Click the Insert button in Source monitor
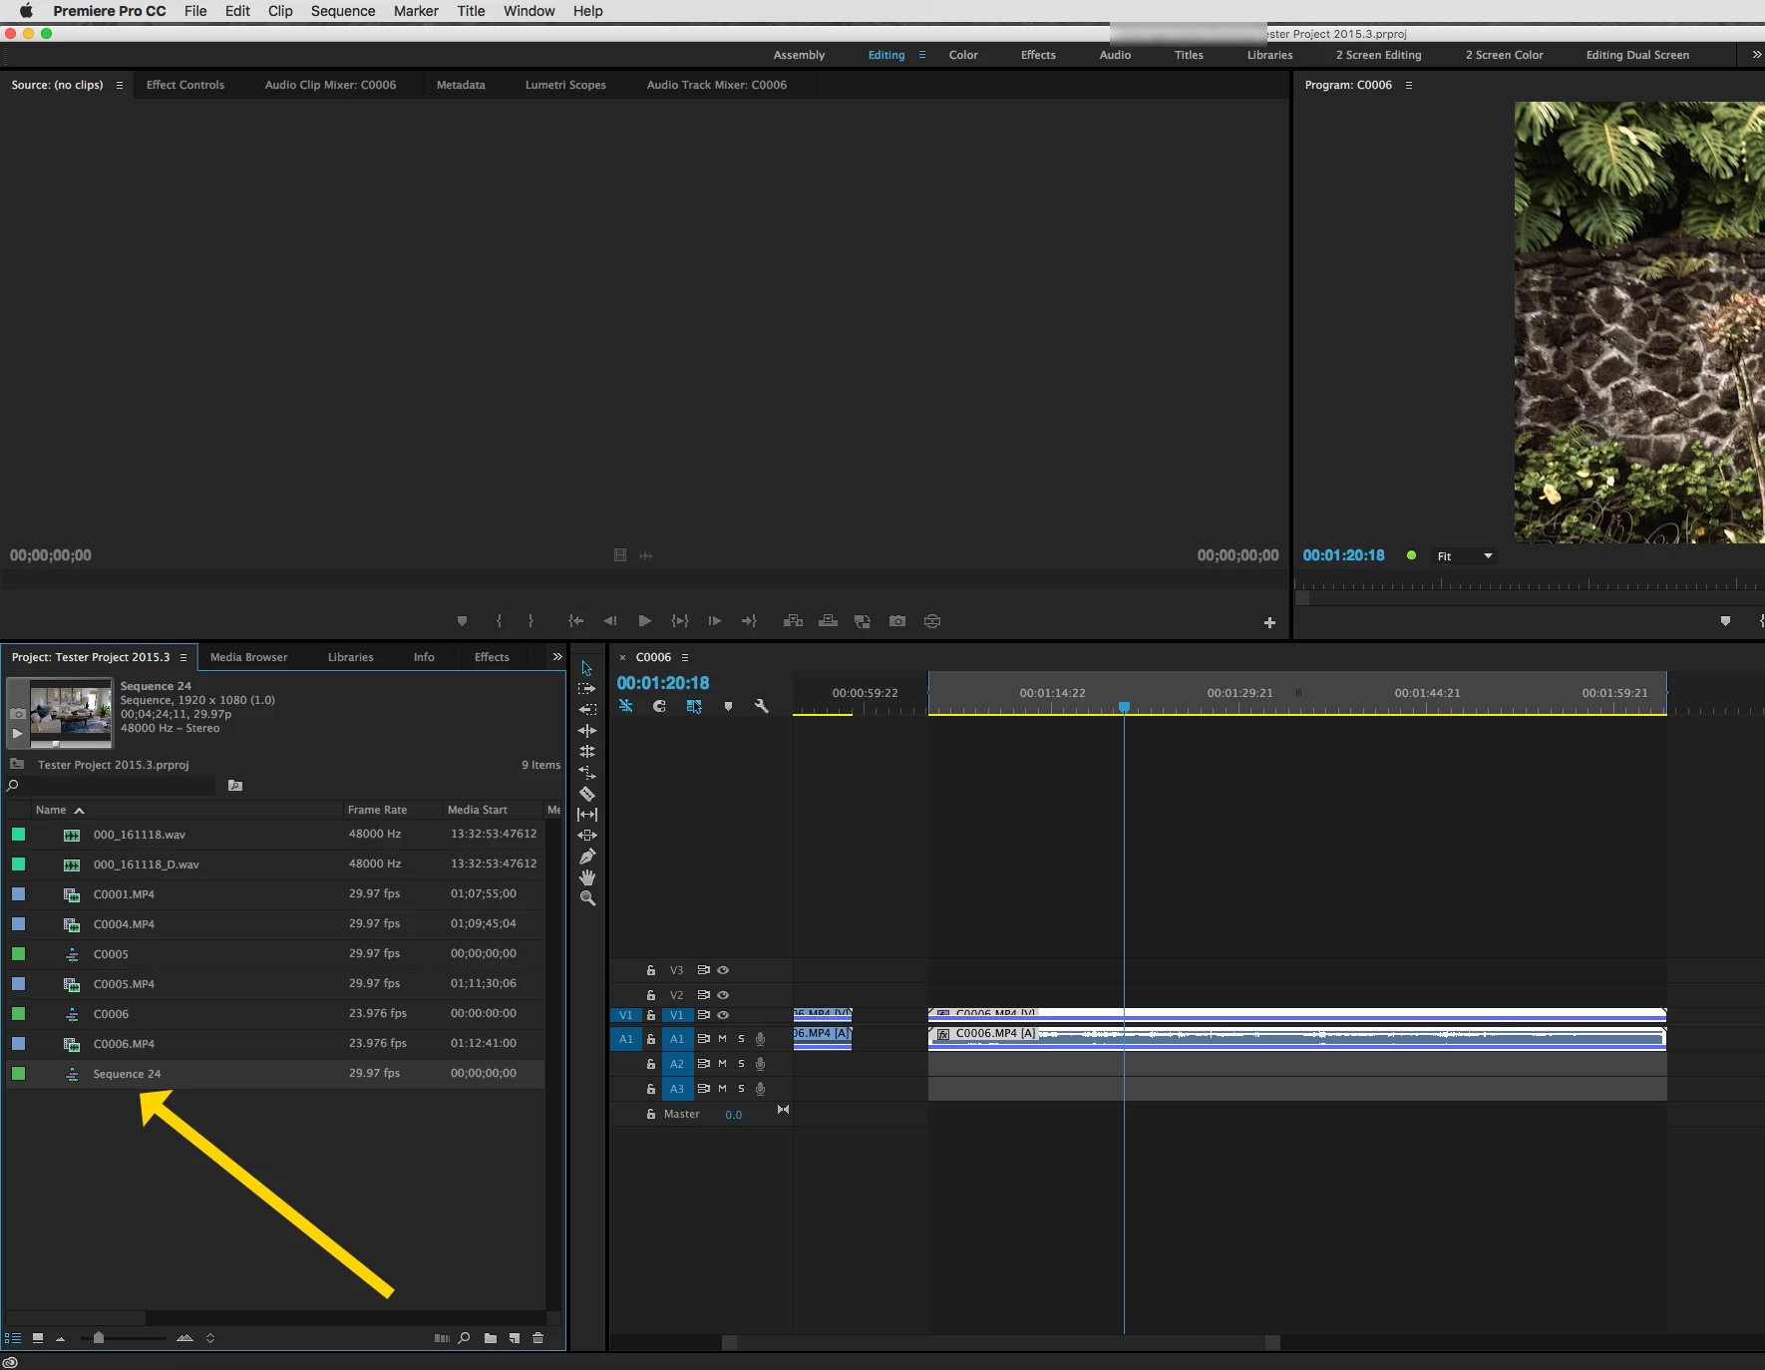 [794, 621]
